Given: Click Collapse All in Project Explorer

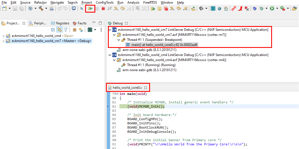Looking at the screenshot, I should pos(53,30).
